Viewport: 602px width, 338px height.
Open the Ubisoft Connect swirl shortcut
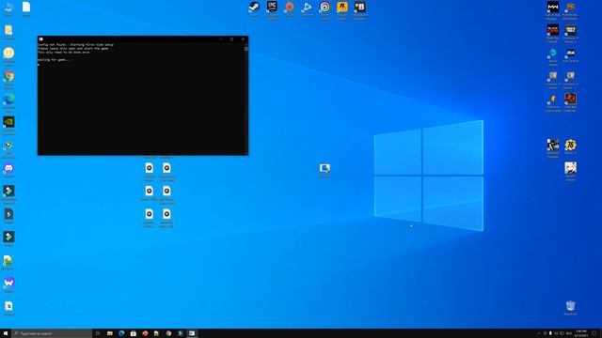point(325,7)
